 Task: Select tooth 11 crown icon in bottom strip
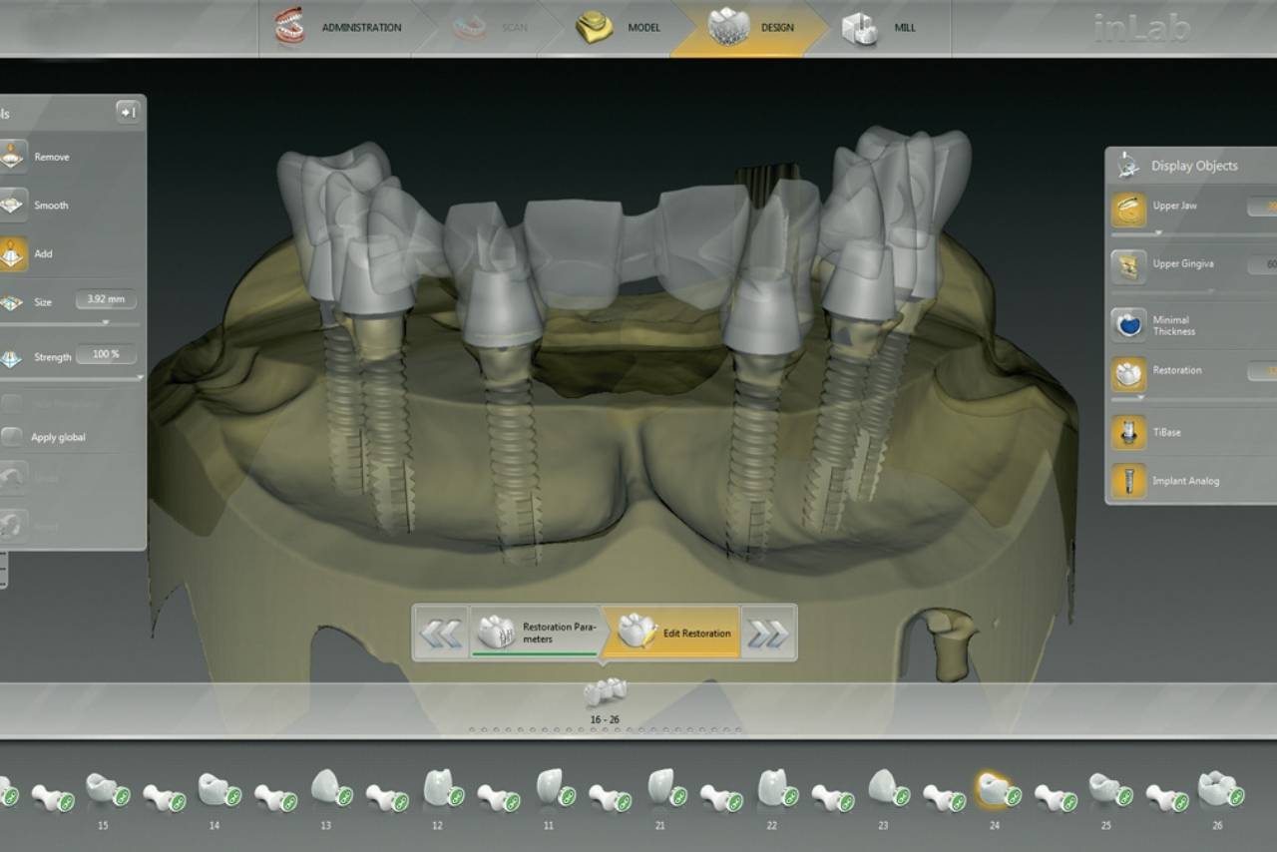point(550,787)
